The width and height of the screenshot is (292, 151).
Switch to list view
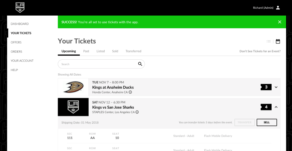pyautogui.click(x=269, y=42)
